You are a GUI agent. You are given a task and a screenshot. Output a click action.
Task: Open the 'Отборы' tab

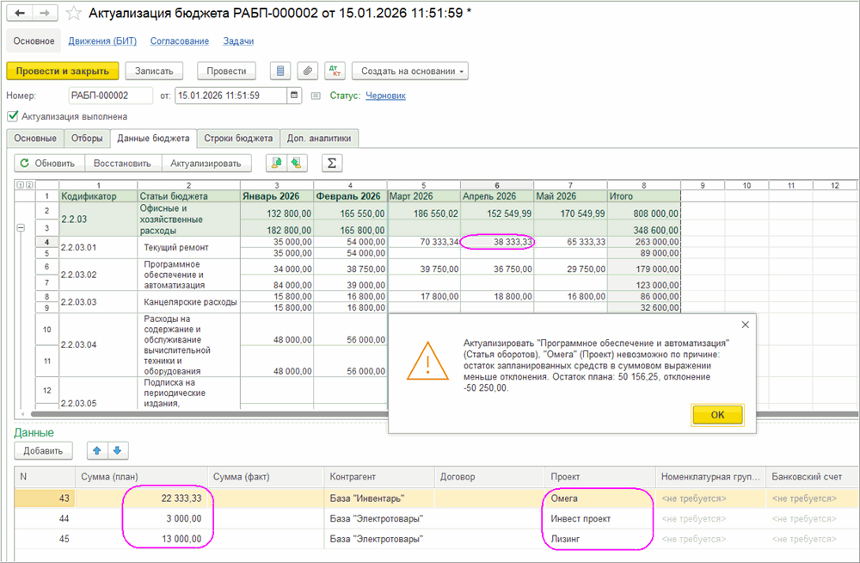[x=86, y=139]
